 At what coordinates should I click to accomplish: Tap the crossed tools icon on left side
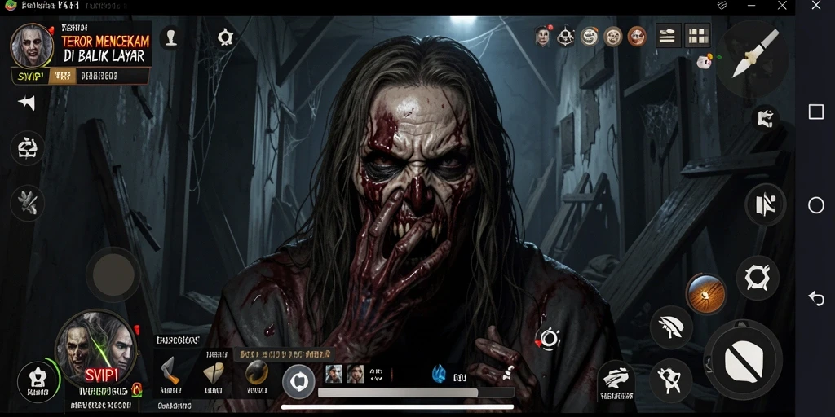coord(28,203)
